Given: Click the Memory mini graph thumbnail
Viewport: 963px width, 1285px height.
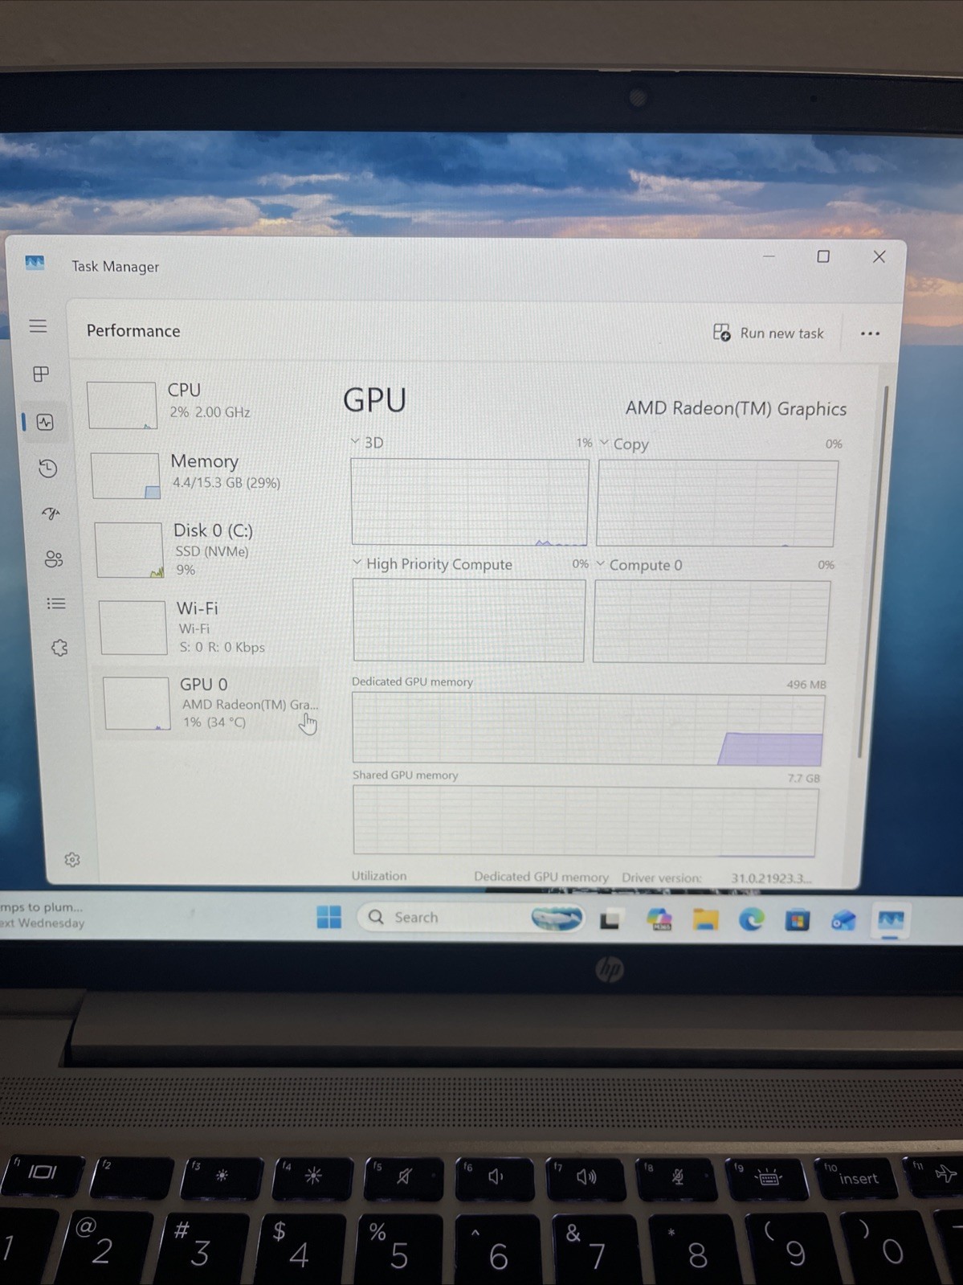Looking at the screenshot, I should click(x=125, y=476).
